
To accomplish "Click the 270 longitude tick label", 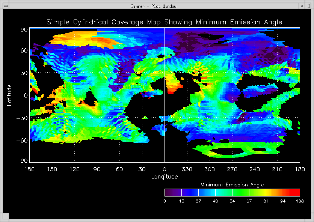I will click(x=232, y=169).
